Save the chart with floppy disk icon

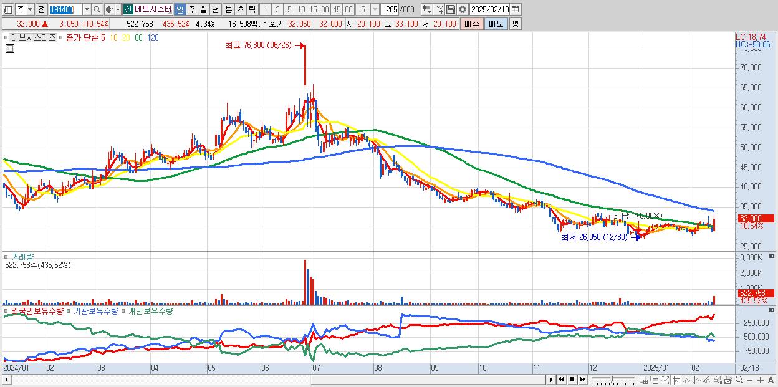(450, 9)
